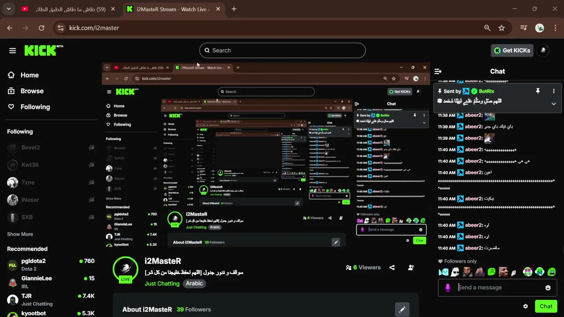564x317 pixels.
Task: Open chat settings gear icon
Action: tap(525, 306)
